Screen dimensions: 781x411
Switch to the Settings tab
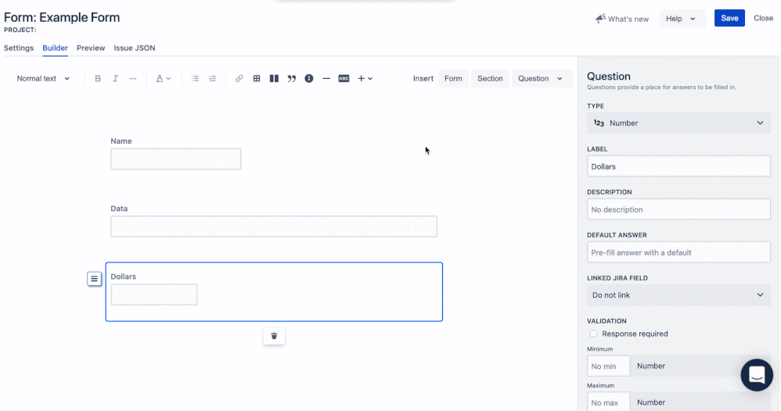(19, 48)
